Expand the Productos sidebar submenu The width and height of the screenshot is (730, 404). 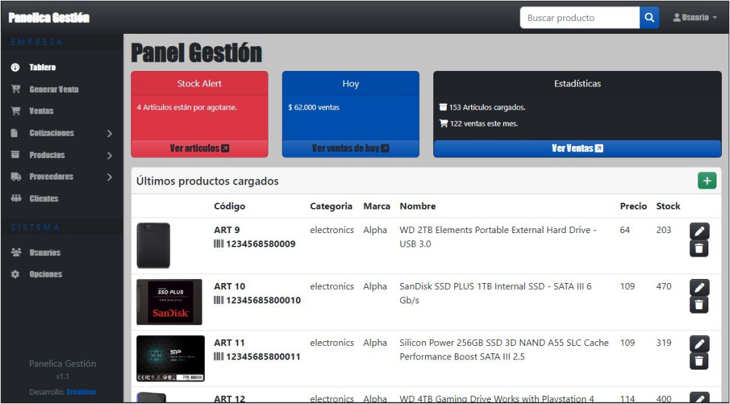(x=62, y=155)
